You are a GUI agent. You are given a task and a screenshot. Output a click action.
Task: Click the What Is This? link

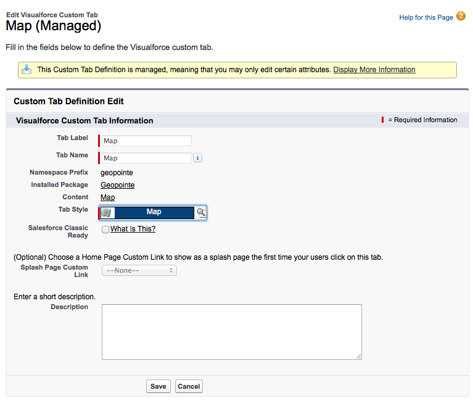tap(133, 229)
